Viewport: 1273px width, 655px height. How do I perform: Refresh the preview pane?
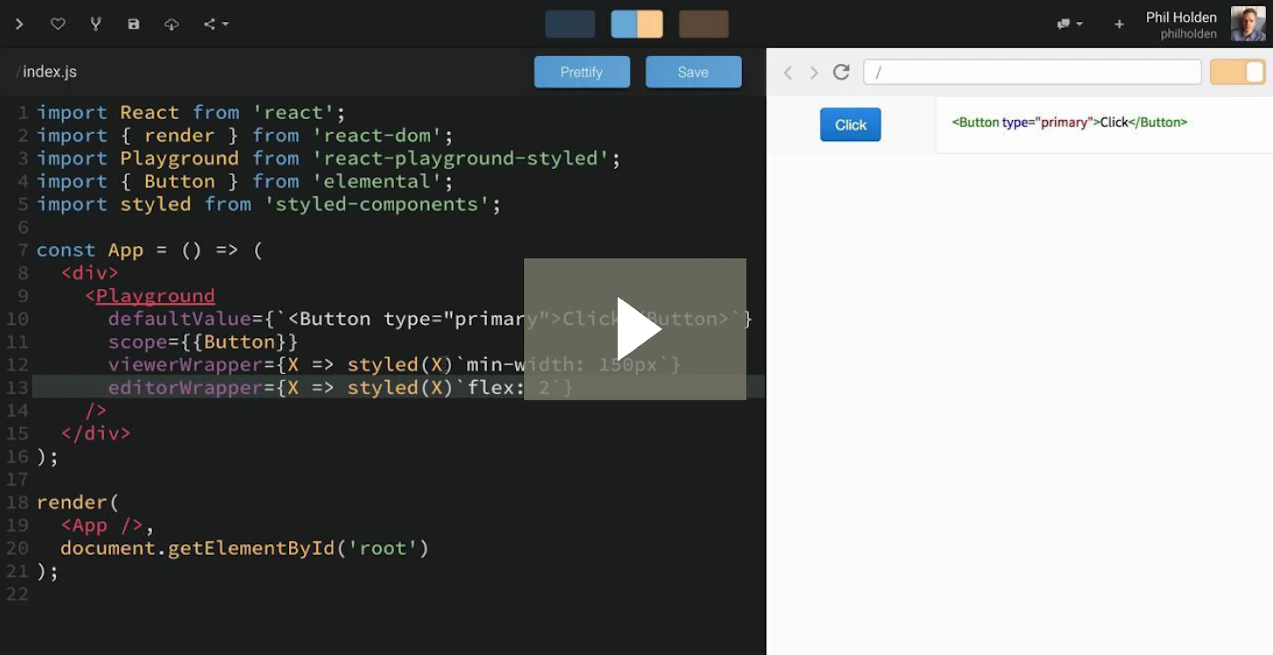pos(841,72)
